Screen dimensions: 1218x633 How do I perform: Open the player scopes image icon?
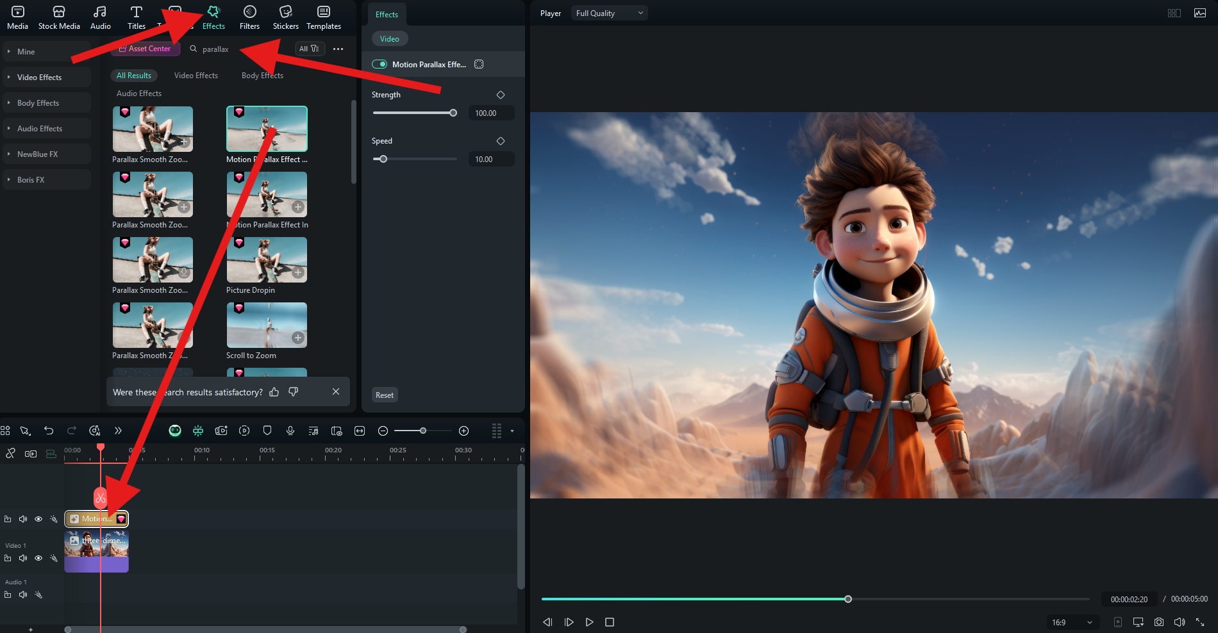pyautogui.click(x=1200, y=13)
